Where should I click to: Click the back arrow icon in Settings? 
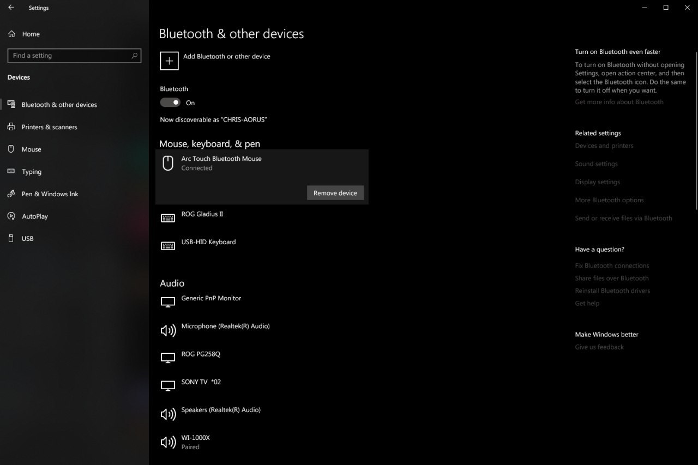coord(11,8)
